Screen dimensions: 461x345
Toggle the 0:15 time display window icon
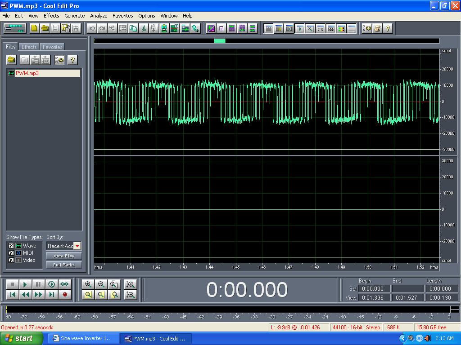tap(321, 28)
